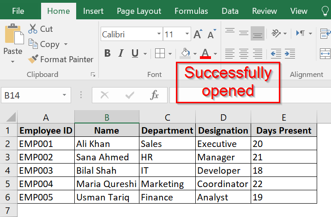The image size is (331, 217).
Task: Expand underline style options arrow
Action: tap(145, 54)
